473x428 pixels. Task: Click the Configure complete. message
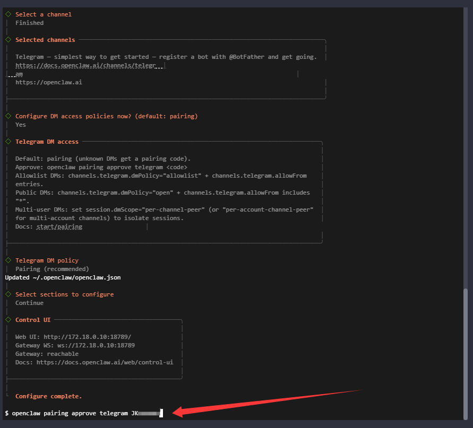point(48,396)
